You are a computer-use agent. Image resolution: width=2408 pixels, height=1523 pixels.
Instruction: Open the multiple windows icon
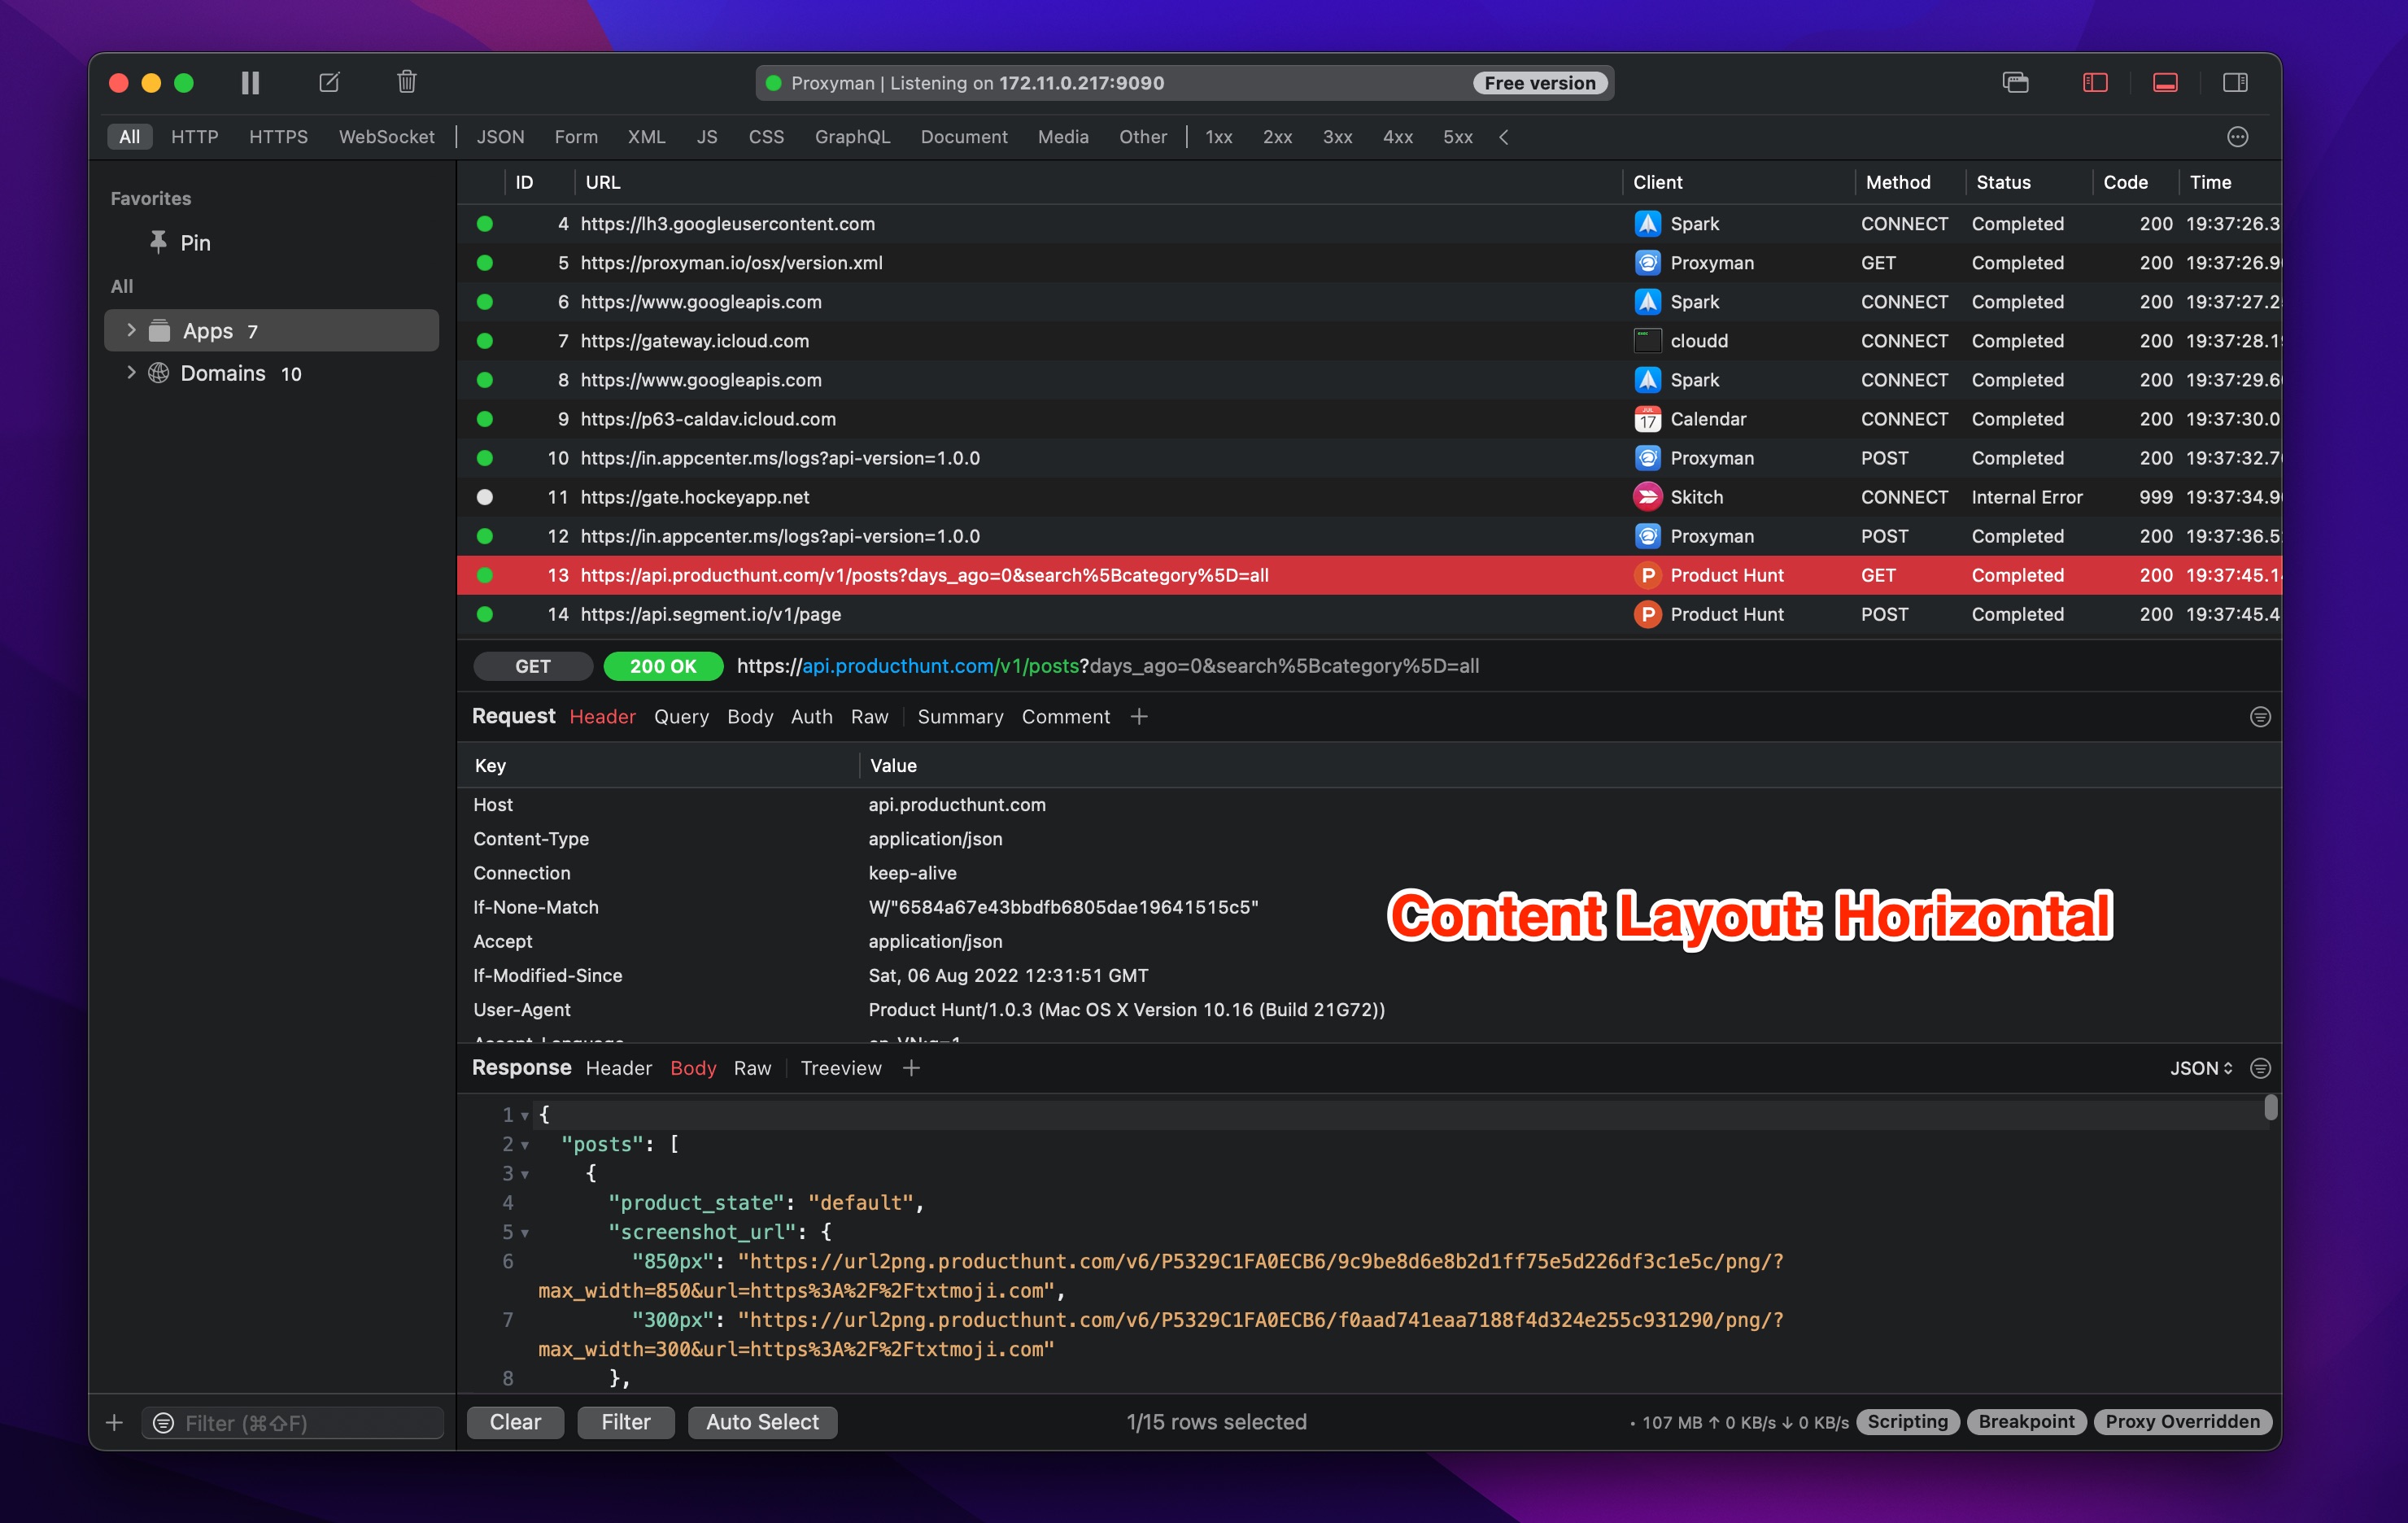click(2016, 83)
